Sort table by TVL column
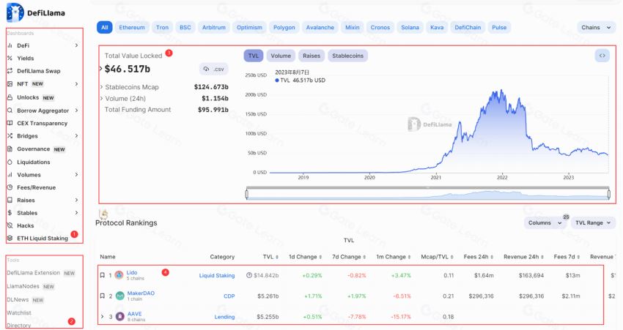This screenshot has width=623, height=330. pyautogui.click(x=270, y=257)
